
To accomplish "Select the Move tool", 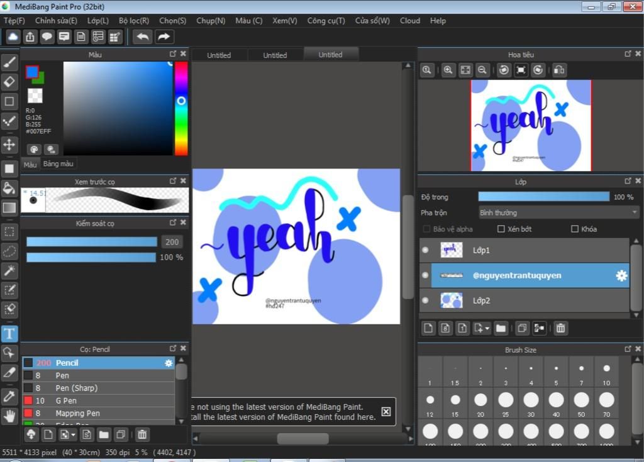I will 9,145.
